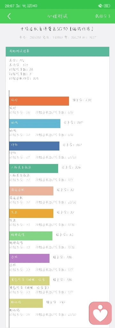
Task: Tap the screenshot share button top right
Action: (103, 16)
